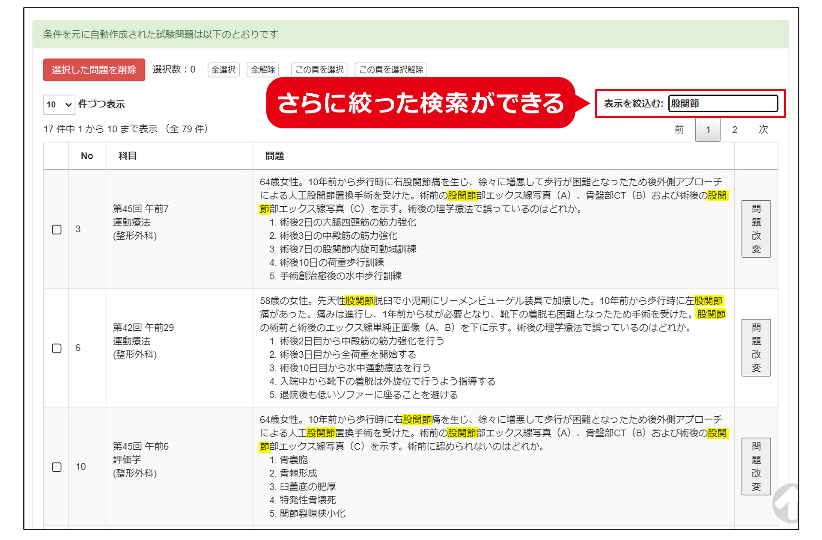This screenshot has height=540, width=822.
Task: Click answer 術後2日目から中殿筋の筋力強化を行う
Action: click(x=362, y=341)
